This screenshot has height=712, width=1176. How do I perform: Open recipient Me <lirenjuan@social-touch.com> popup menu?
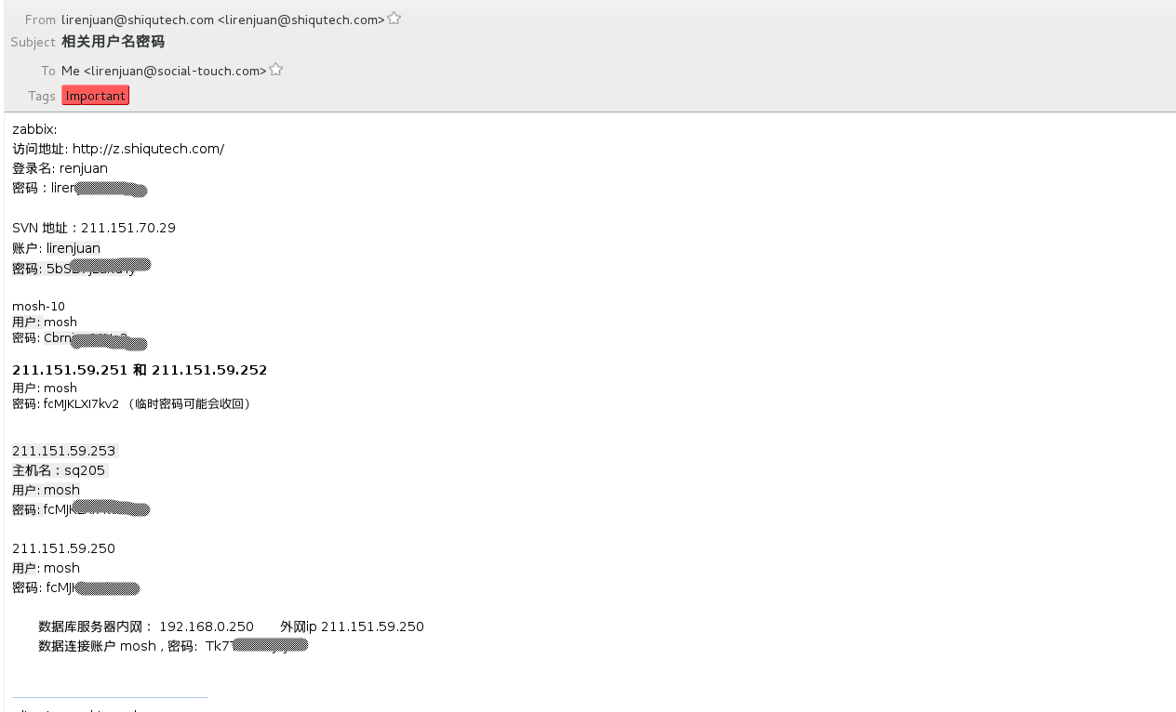click(164, 71)
